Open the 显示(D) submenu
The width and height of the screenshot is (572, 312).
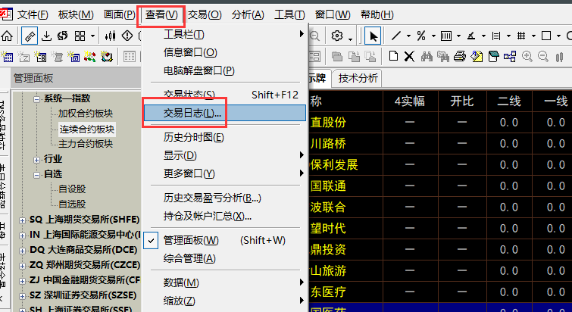point(225,156)
